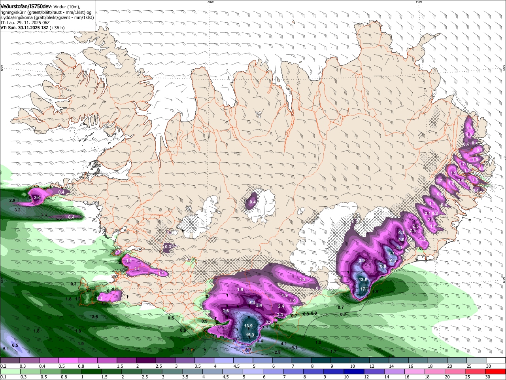Click the 4.5 label under the top legend row
506x380 pixels.
tap(236, 366)
